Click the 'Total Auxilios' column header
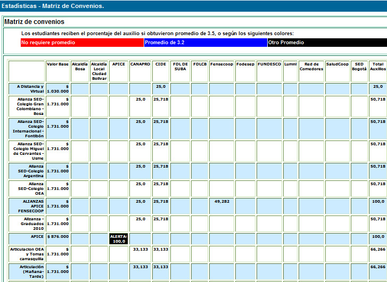The width and height of the screenshot is (387, 282). point(378,71)
